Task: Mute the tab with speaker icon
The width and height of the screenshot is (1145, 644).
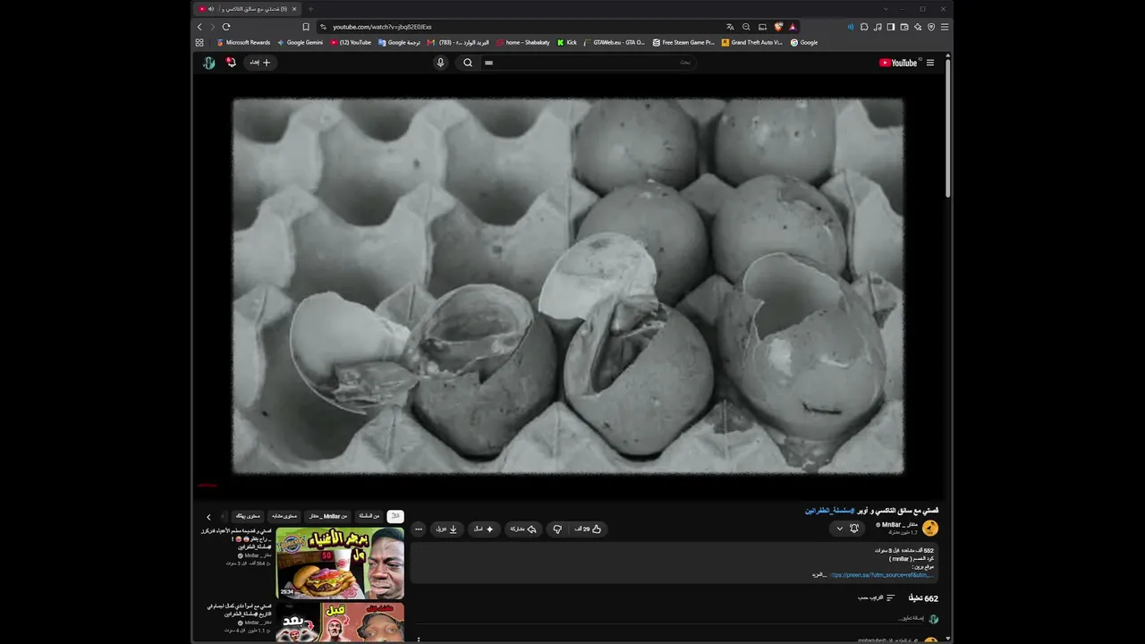Action: pyautogui.click(x=211, y=9)
